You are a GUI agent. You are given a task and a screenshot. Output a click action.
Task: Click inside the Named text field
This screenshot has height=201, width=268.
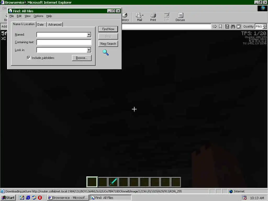click(x=62, y=35)
